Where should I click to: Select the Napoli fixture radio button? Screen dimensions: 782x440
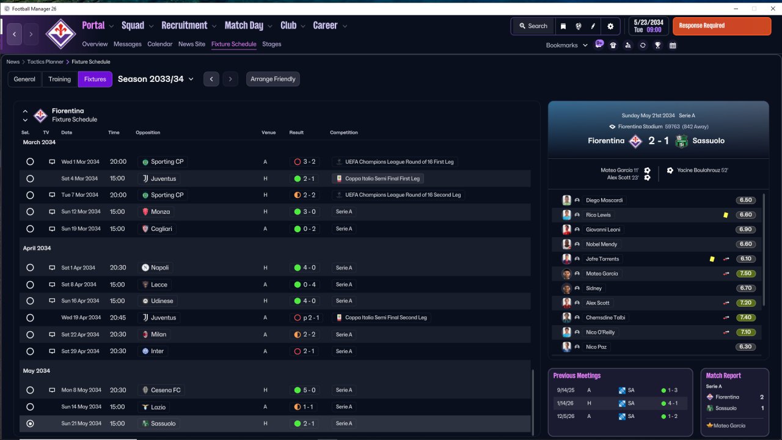click(30, 268)
